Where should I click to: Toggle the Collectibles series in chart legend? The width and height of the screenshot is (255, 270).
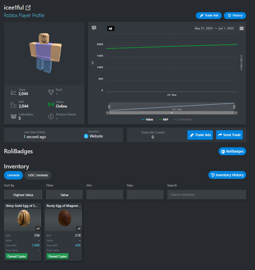coord(183,119)
